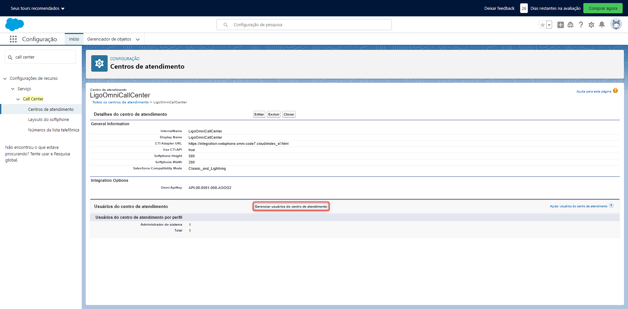This screenshot has height=309, width=628.
Task: Click the help icon beside Usuários do centro
Action: click(x=611, y=206)
